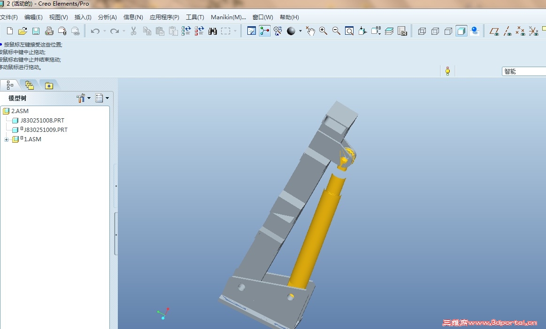
Task: Switch to the Folder Browser tab
Action: (29, 85)
